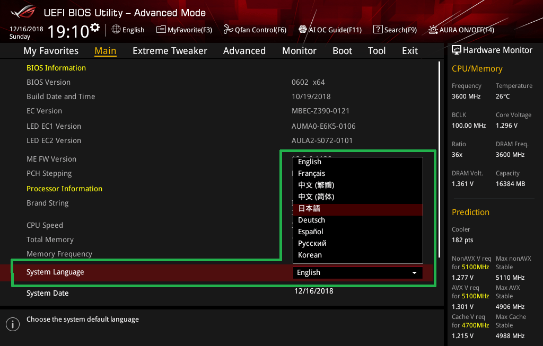Click the Processor Information heading

pyautogui.click(x=64, y=189)
